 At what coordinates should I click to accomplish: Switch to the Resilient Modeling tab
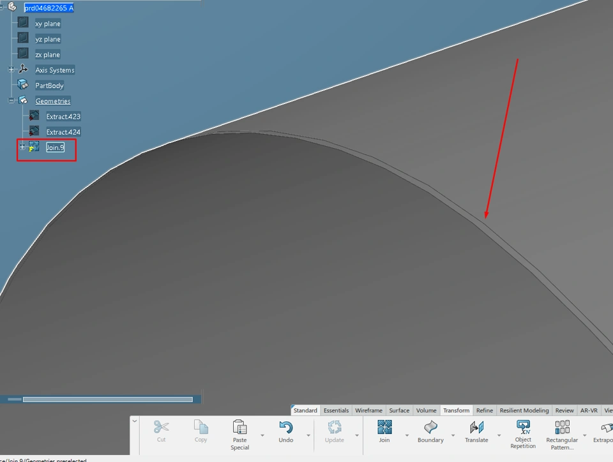click(524, 410)
